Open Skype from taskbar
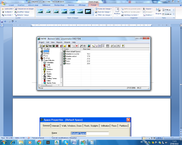The height and width of the screenshot is (145, 182). pyautogui.click(x=66, y=142)
